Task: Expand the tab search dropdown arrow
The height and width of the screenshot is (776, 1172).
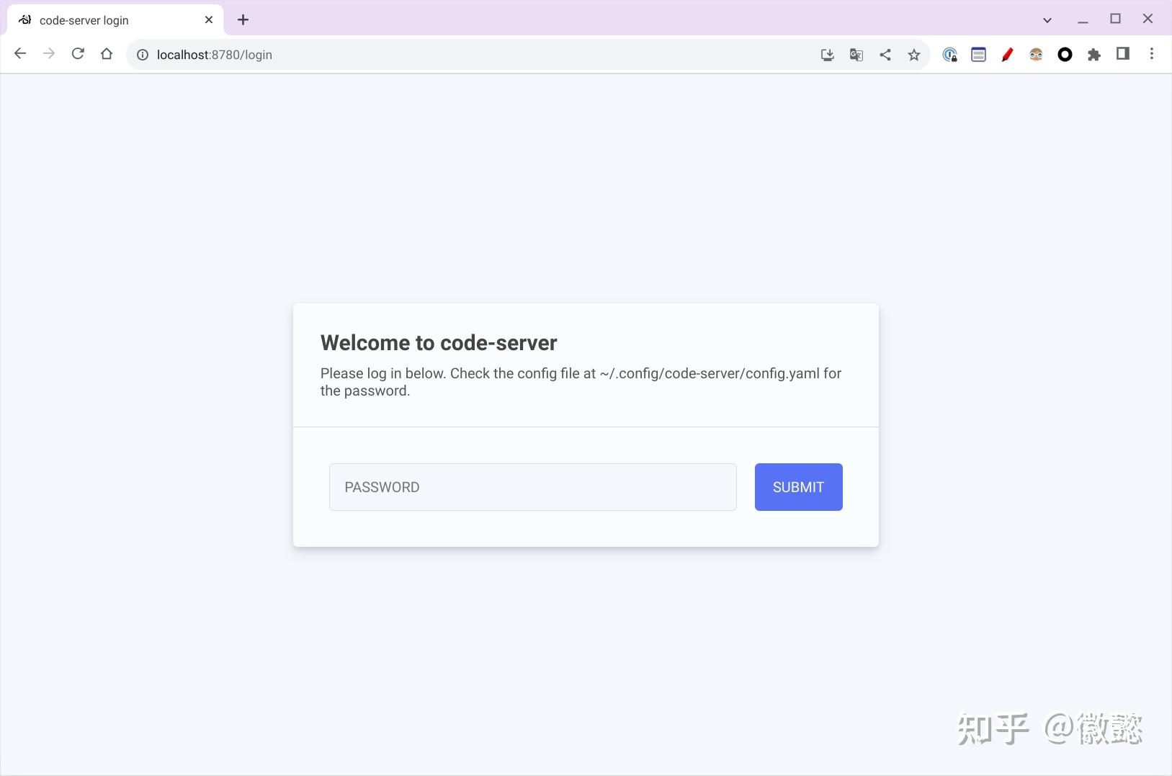Action: point(1047,20)
